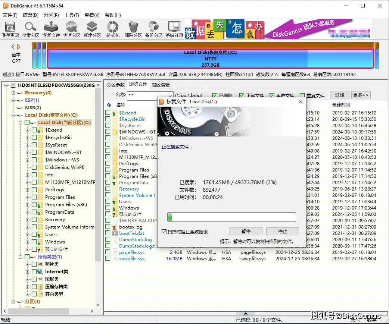
Task: Click the 更多>> button
Action: (361, 95)
